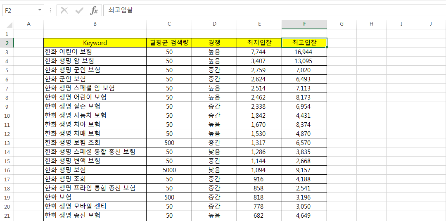
Task: Open the Insert Function fx dialog
Action: 94,10
